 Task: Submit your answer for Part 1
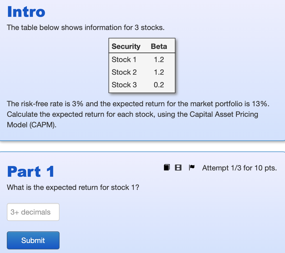[33, 240]
